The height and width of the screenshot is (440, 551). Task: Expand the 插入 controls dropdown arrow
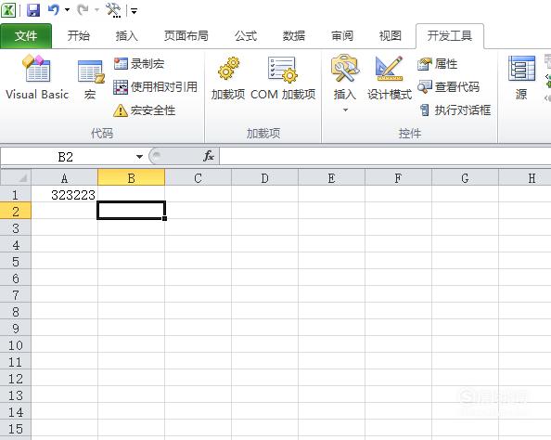click(345, 110)
